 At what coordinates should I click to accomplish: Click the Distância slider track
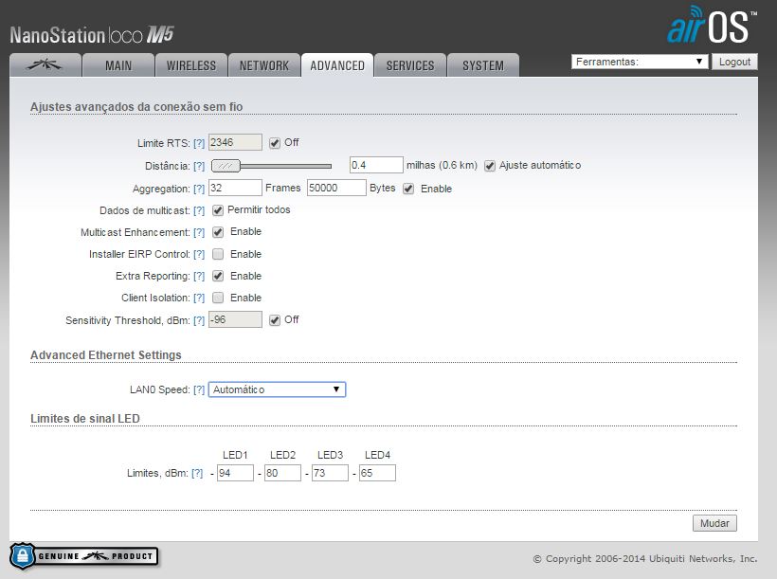(x=285, y=166)
